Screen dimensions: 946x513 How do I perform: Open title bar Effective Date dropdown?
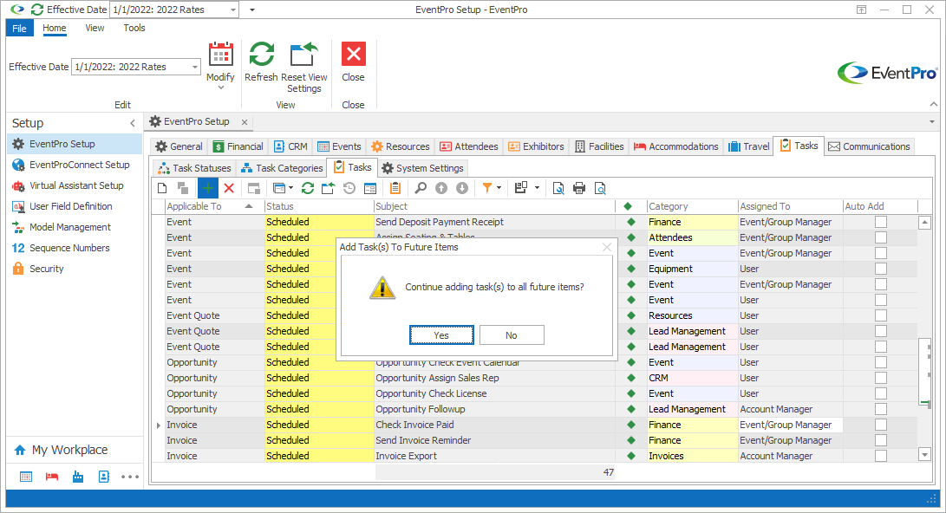pos(233,10)
